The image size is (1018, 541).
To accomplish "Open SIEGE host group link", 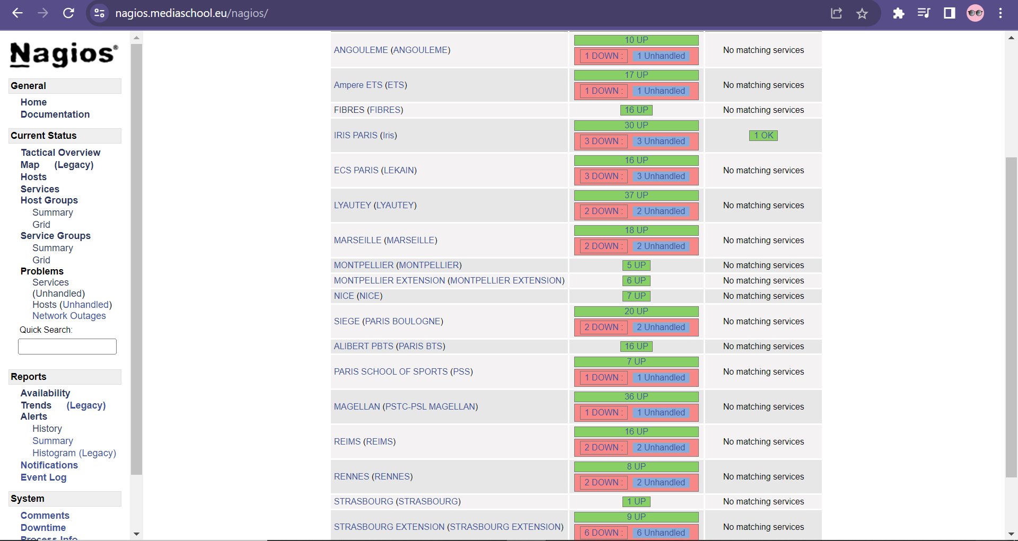I will 347,321.
